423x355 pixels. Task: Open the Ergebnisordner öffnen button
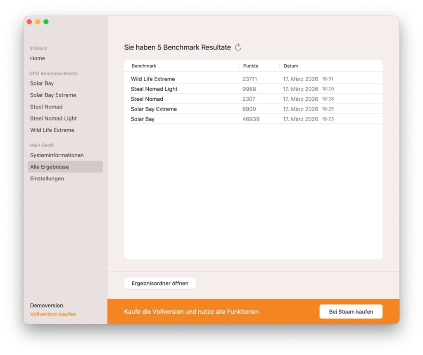click(x=160, y=283)
